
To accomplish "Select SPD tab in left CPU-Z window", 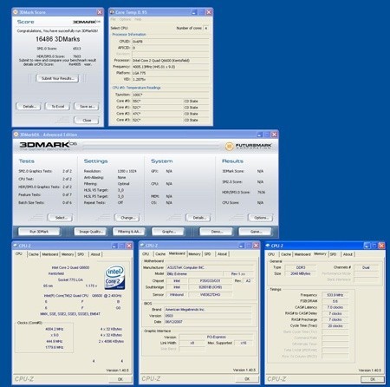I will point(81,254).
